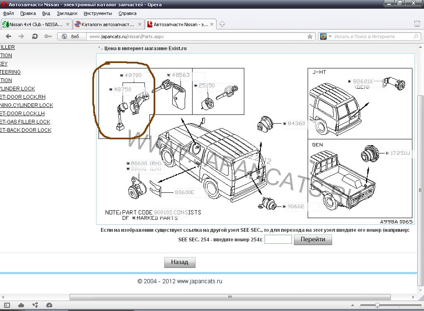Select part number 17251U in the GEN panel

(400, 153)
